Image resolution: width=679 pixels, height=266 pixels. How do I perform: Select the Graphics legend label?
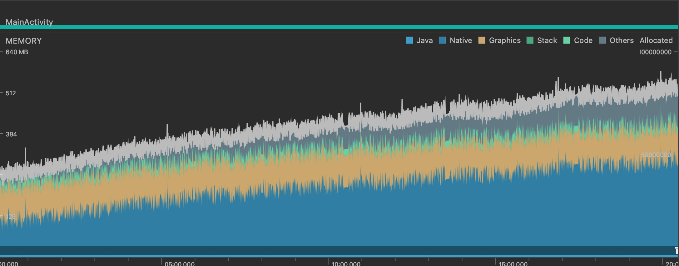pyautogui.click(x=505, y=40)
